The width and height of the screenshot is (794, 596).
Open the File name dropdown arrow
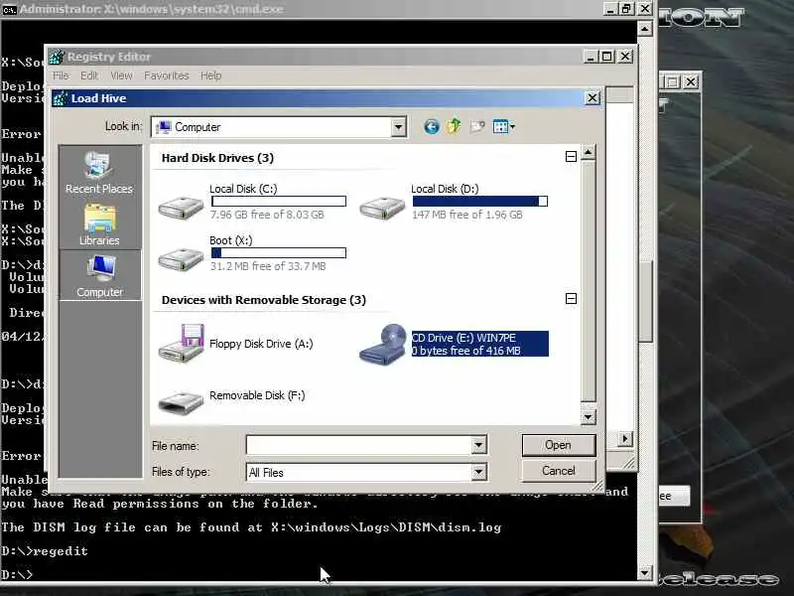pyautogui.click(x=478, y=445)
